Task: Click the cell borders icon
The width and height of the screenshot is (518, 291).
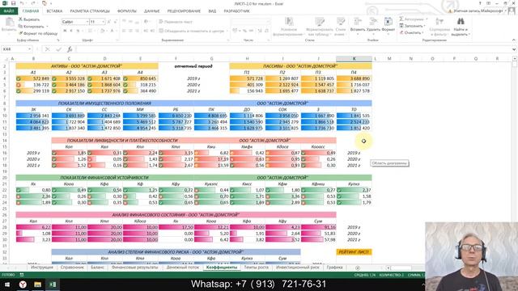Action: point(90,31)
